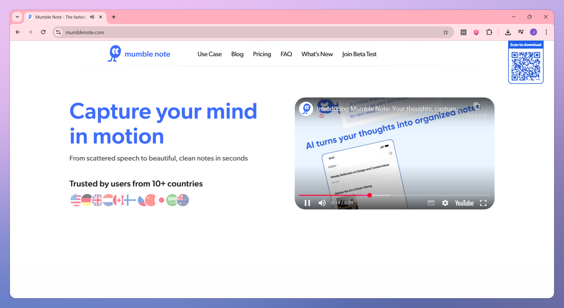Reload the page
Viewport: 564px width, 308px height.
43,32
